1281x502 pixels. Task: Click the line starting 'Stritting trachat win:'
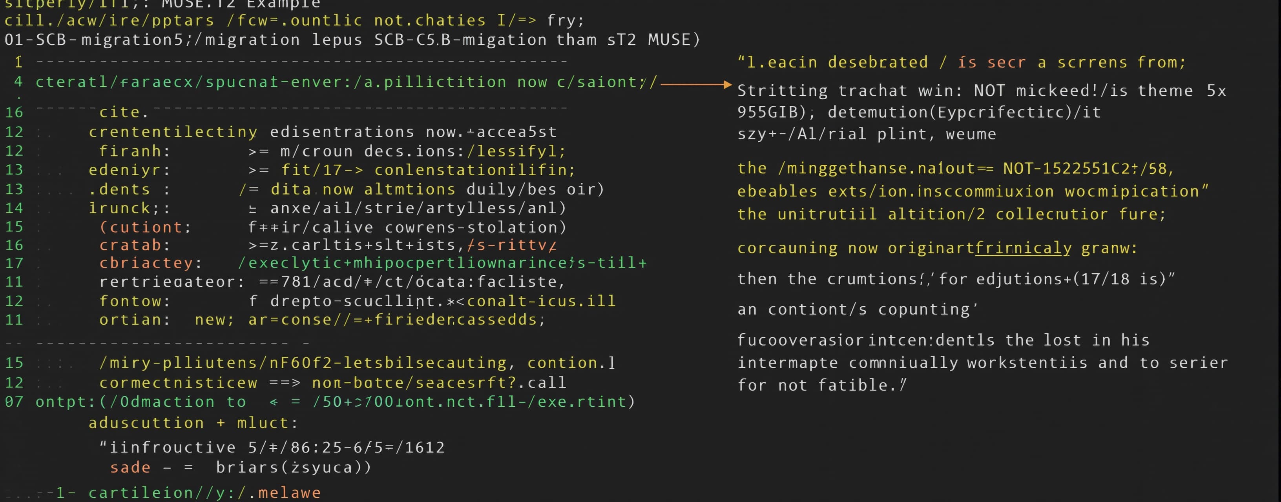point(982,91)
